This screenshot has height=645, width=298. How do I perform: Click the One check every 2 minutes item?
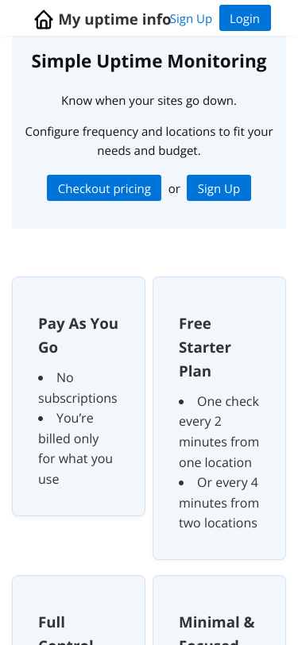(219, 432)
